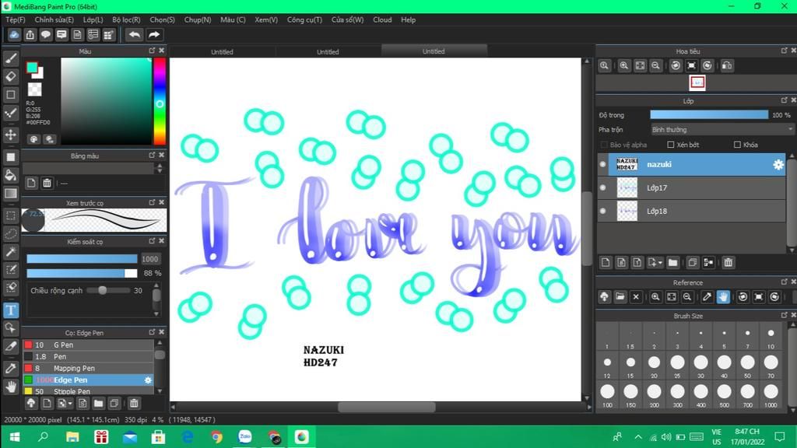The width and height of the screenshot is (797, 448).
Task: Choose brush size 500 in Brush Size panel
Action: point(724,394)
